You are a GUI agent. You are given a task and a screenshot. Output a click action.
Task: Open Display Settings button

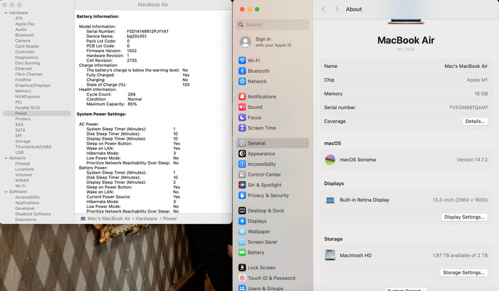[464, 217]
